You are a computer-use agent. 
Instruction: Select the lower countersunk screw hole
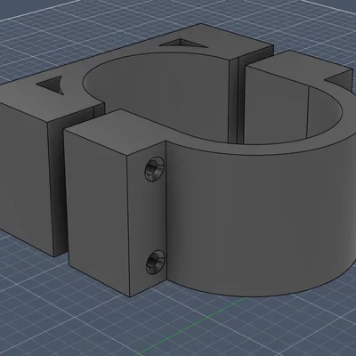click(x=156, y=262)
